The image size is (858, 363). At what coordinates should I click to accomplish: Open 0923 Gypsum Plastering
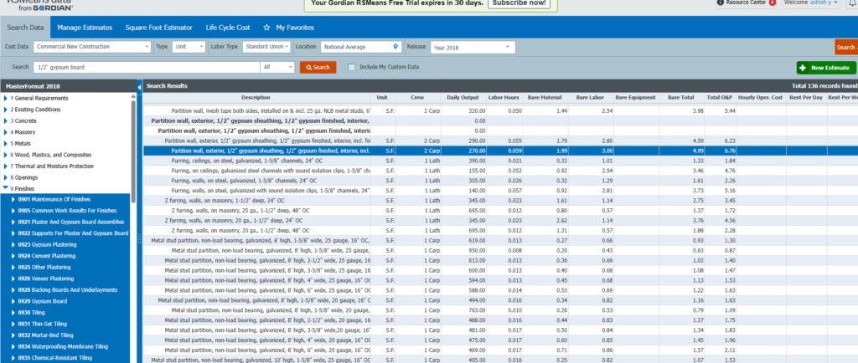(x=47, y=244)
